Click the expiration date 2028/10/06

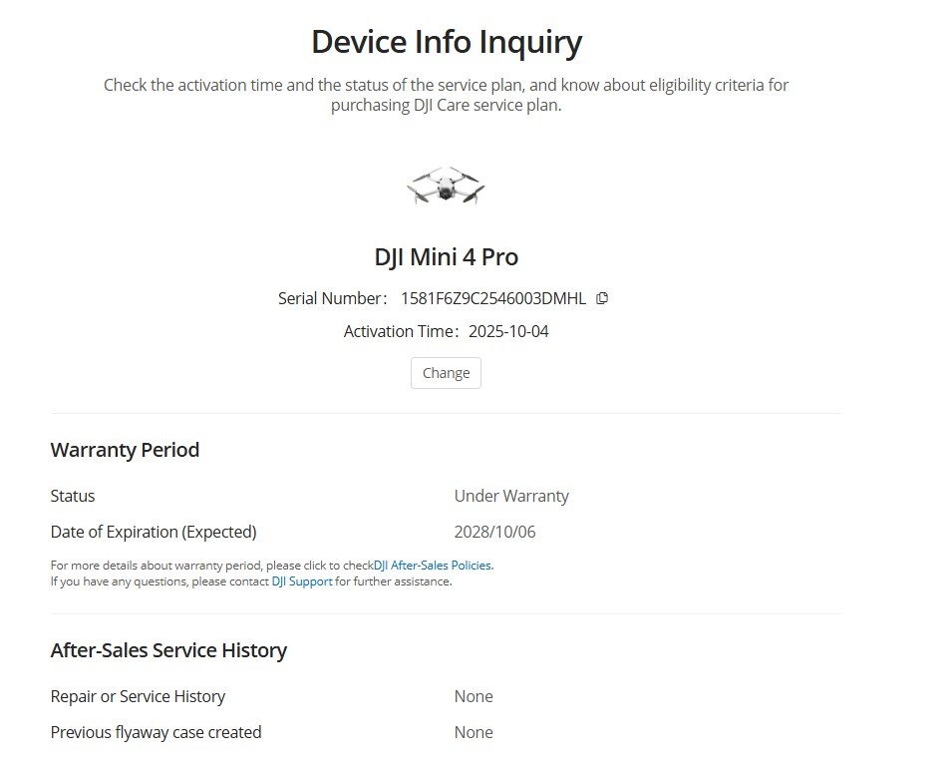(495, 532)
